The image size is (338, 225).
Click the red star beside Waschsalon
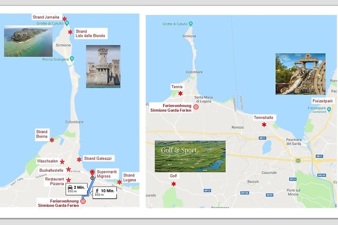click(62, 162)
